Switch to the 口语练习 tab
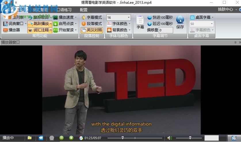 click(x=64, y=10)
